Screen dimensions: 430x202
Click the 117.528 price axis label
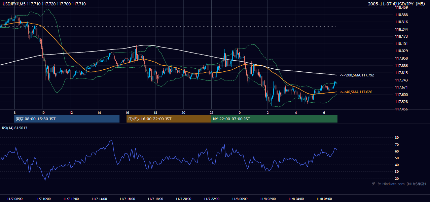401,102
